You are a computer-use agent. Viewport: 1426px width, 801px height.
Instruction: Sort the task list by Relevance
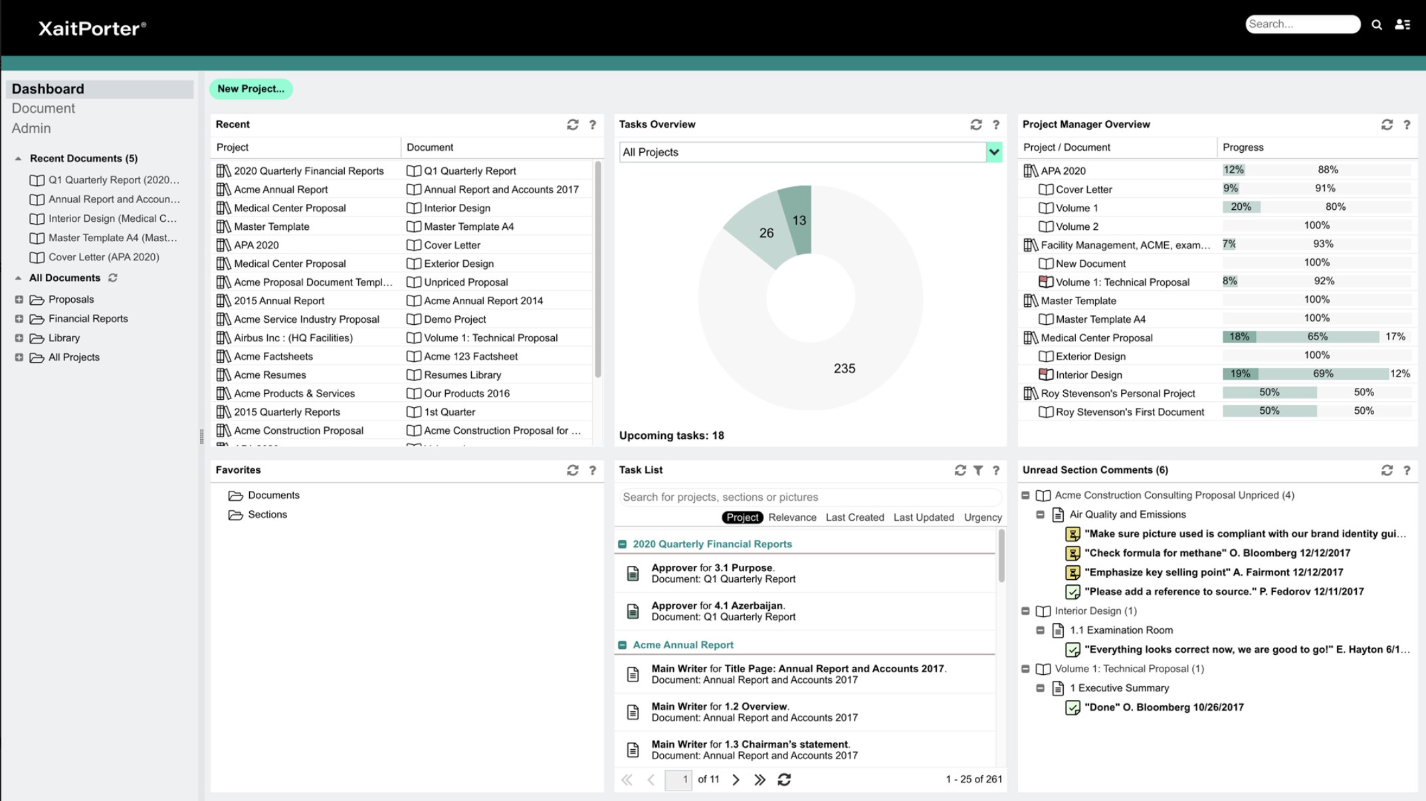click(x=792, y=517)
